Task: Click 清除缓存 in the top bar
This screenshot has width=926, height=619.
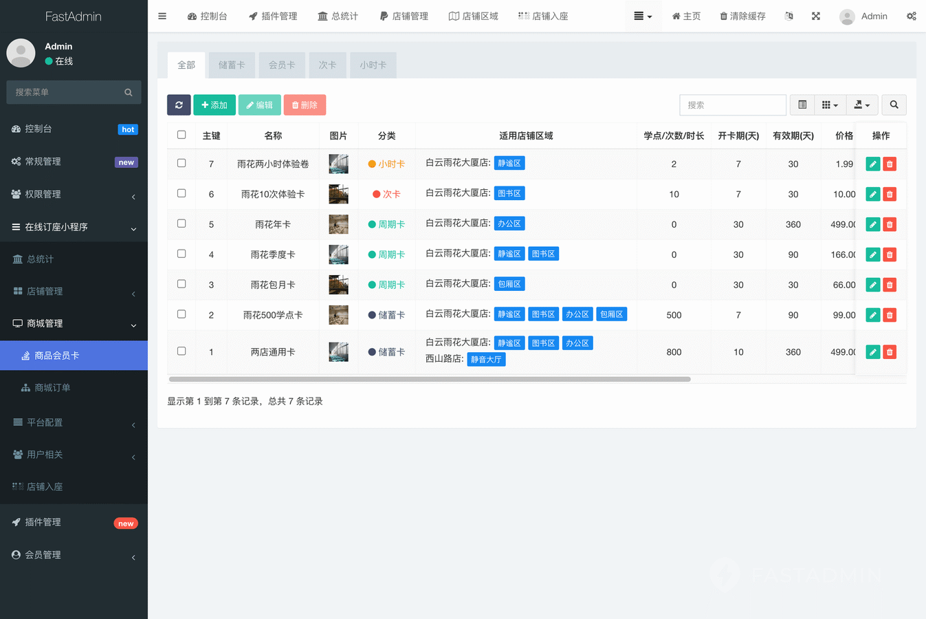Action: click(x=742, y=16)
